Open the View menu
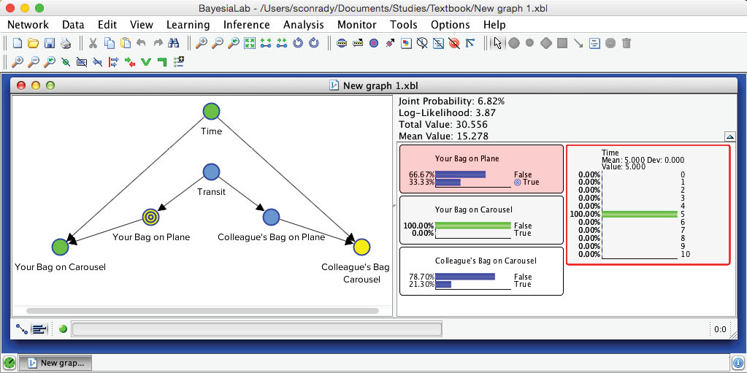Screen dimensions: 747x373 (x=142, y=25)
